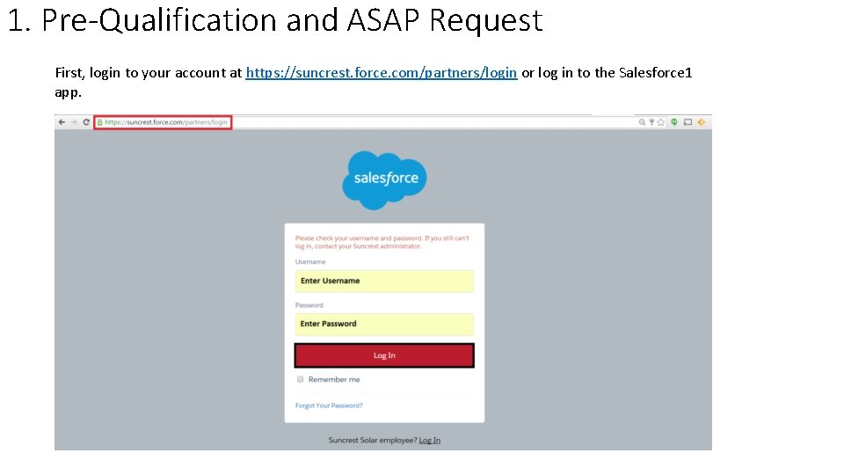The height and width of the screenshot is (475, 844).
Task: Click the Enter Username field
Action: pos(384,281)
